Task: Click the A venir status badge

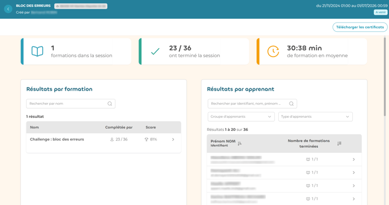Action: (x=381, y=12)
